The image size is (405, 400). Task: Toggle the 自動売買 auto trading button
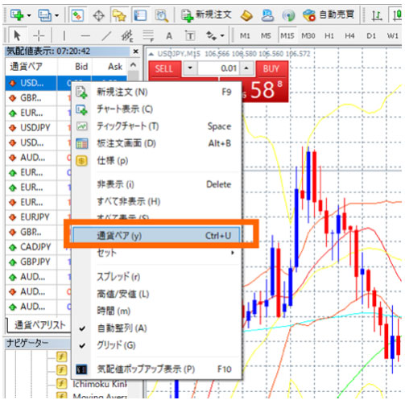pyautogui.click(x=329, y=15)
